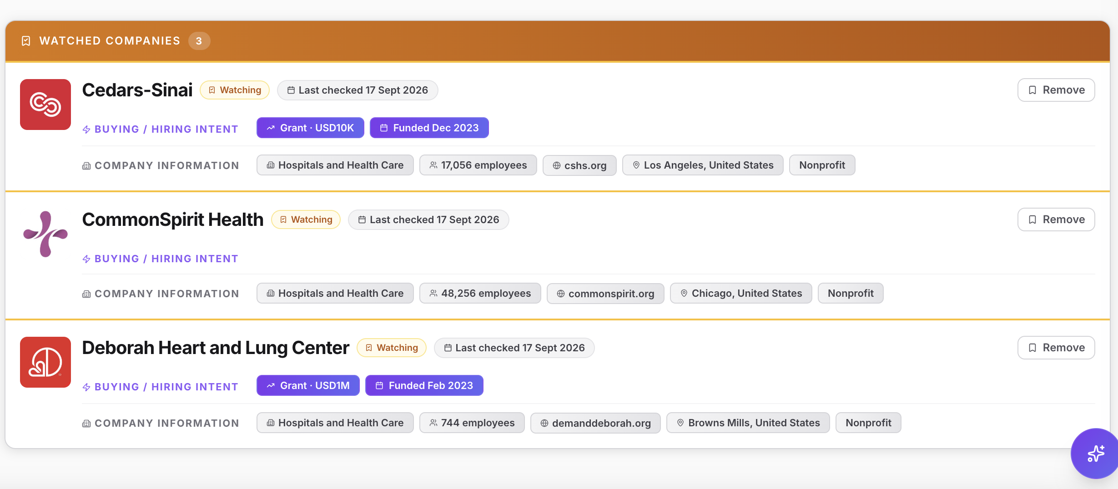Toggle the Watching badge for Cedars-Sinai

[x=235, y=90]
